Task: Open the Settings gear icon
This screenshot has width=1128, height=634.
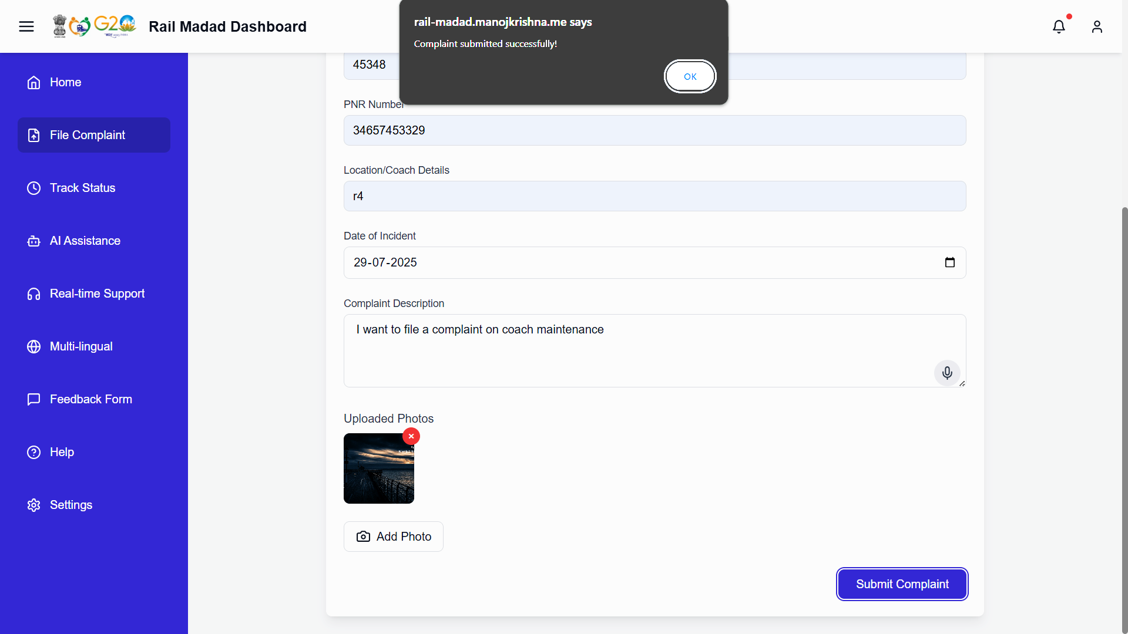Action: pyautogui.click(x=33, y=505)
